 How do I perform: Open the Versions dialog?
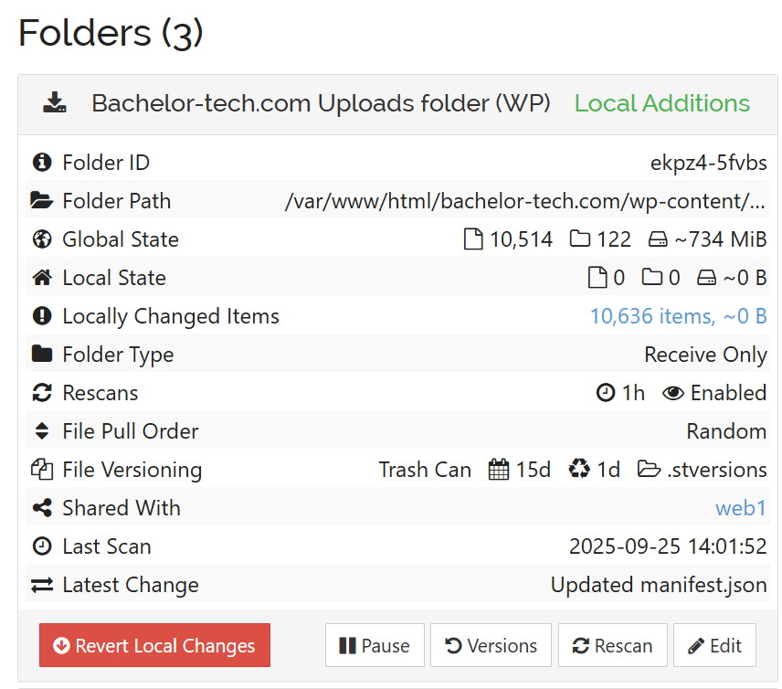pos(491,645)
